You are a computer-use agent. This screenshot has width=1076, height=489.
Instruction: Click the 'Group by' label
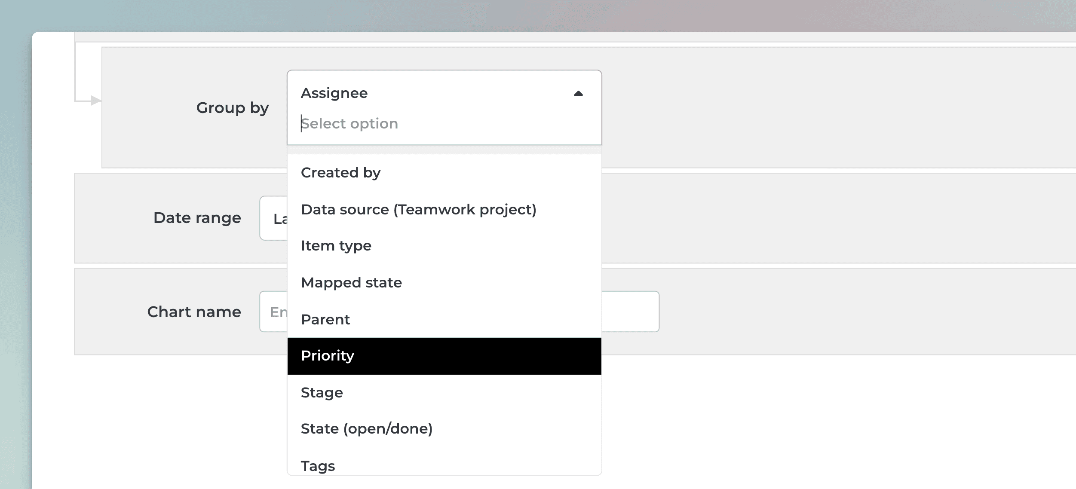point(232,108)
